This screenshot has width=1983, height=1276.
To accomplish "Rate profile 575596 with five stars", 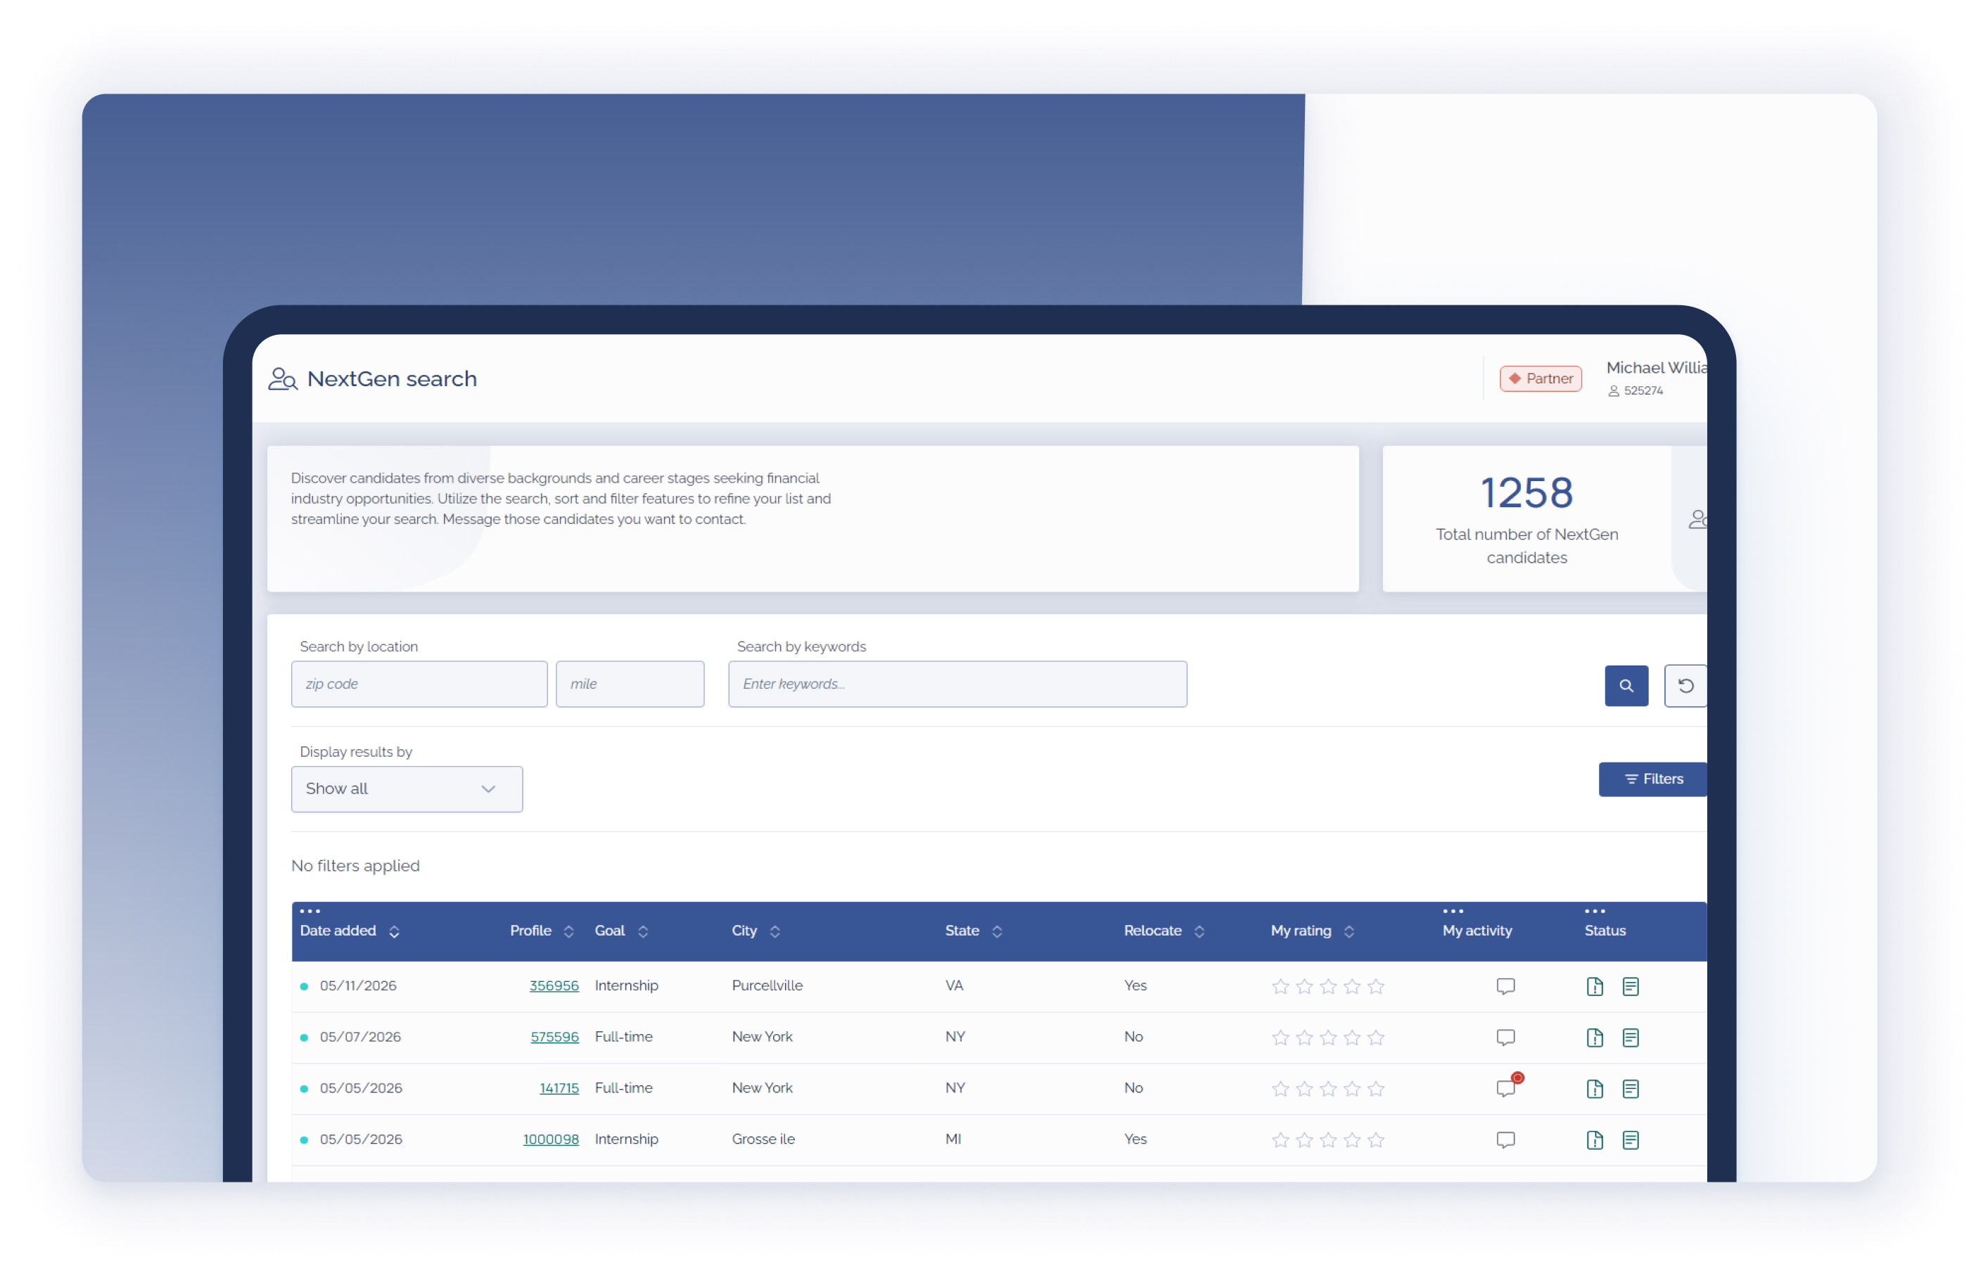I will (x=1376, y=1038).
